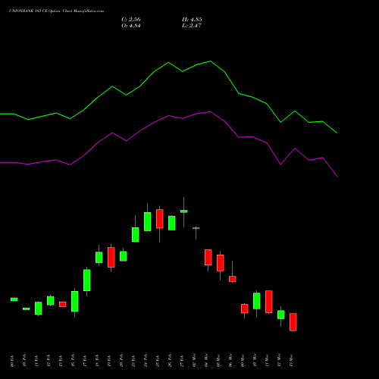Click the 25 Feb date label
This screenshot has width=379, height=379.
(158, 361)
